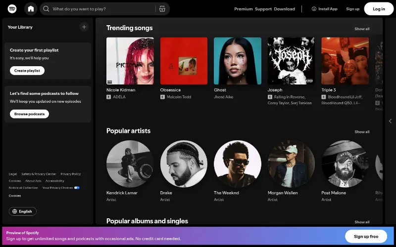Open The Weeknd artist photo
The width and height of the screenshot is (396, 247).
tap(238, 164)
